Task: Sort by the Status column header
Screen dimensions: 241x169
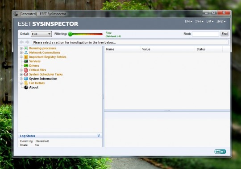Action: pos(208,49)
